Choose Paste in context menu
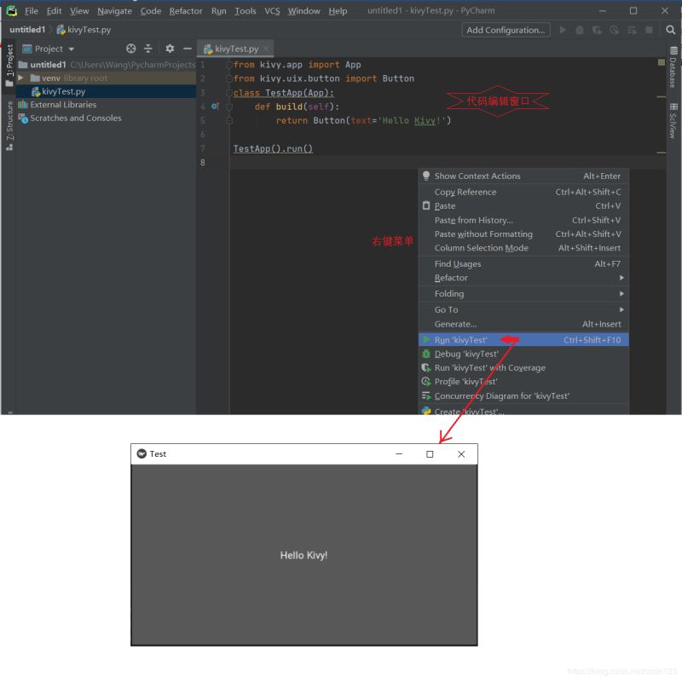The width and height of the screenshot is (682, 681). click(x=523, y=205)
